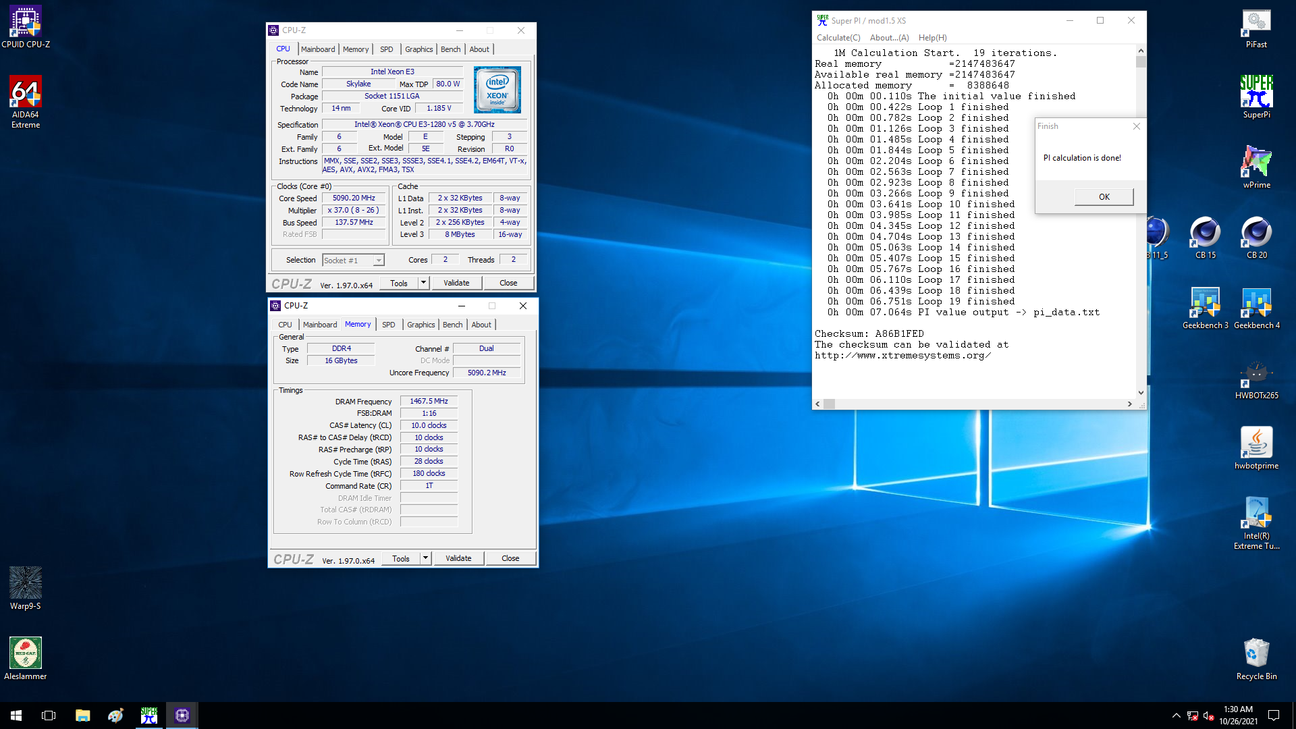Close the Finish dialog with X
This screenshot has width=1296, height=729.
(x=1137, y=126)
